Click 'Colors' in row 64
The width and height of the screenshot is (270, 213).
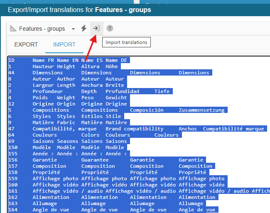tap(91, 135)
